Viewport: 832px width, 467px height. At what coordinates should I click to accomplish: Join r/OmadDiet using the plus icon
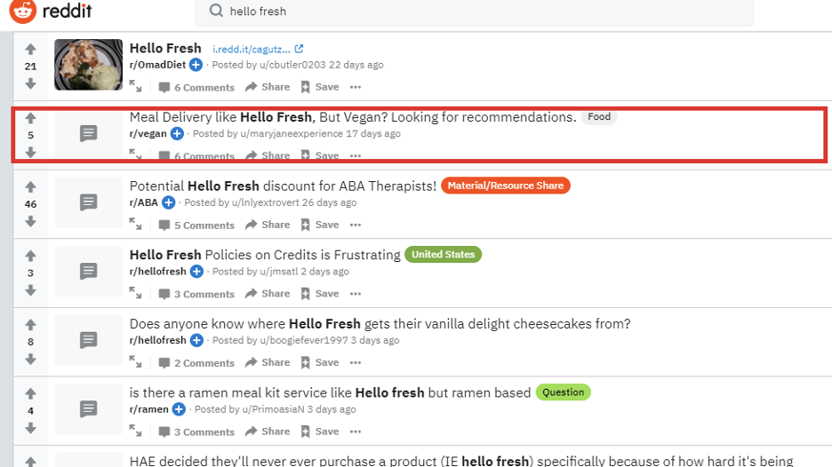tap(196, 65)
